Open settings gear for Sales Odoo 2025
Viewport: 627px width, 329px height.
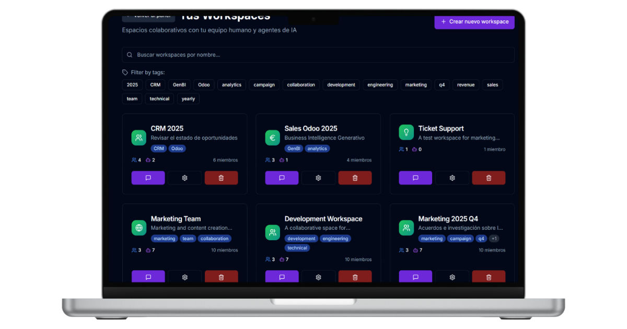pos(318,178)
